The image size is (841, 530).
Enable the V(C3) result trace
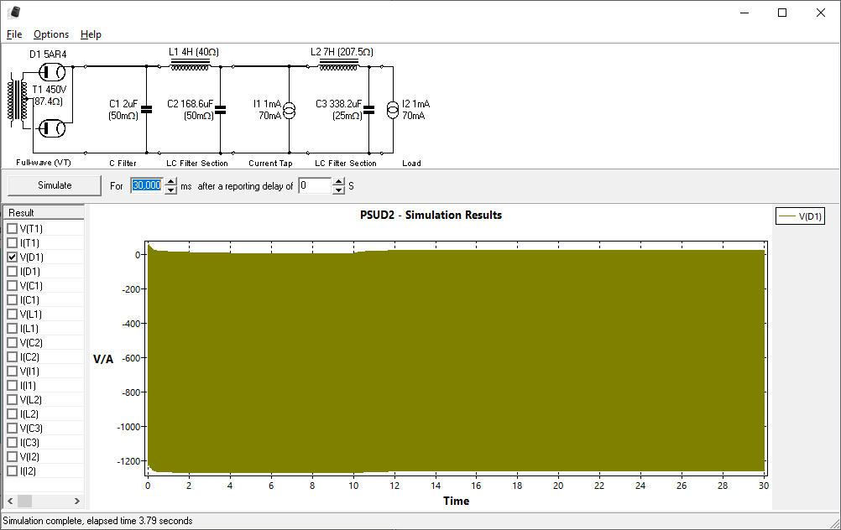[13, 429]
